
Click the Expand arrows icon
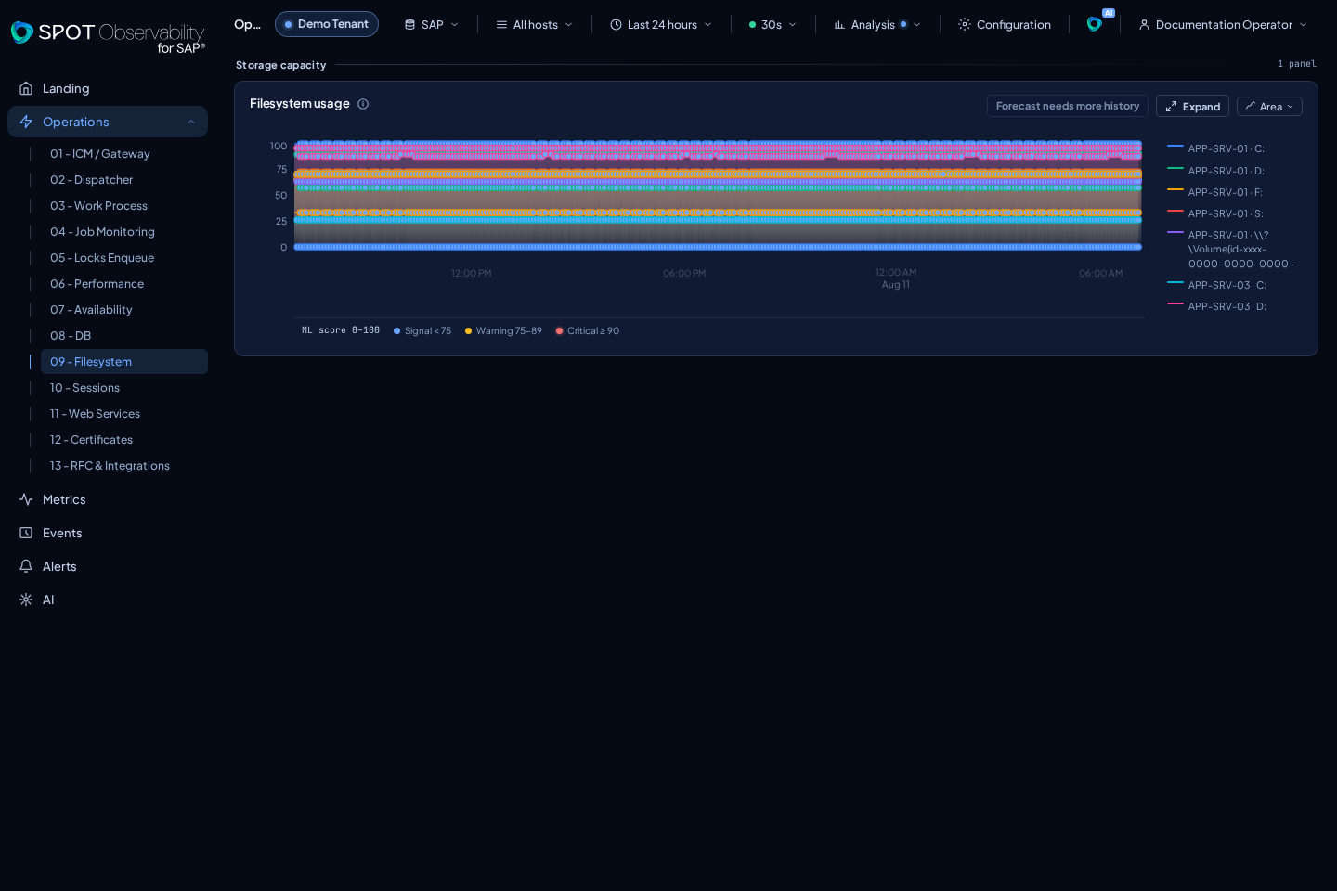pyautogui.click(x=1171, y=107)
